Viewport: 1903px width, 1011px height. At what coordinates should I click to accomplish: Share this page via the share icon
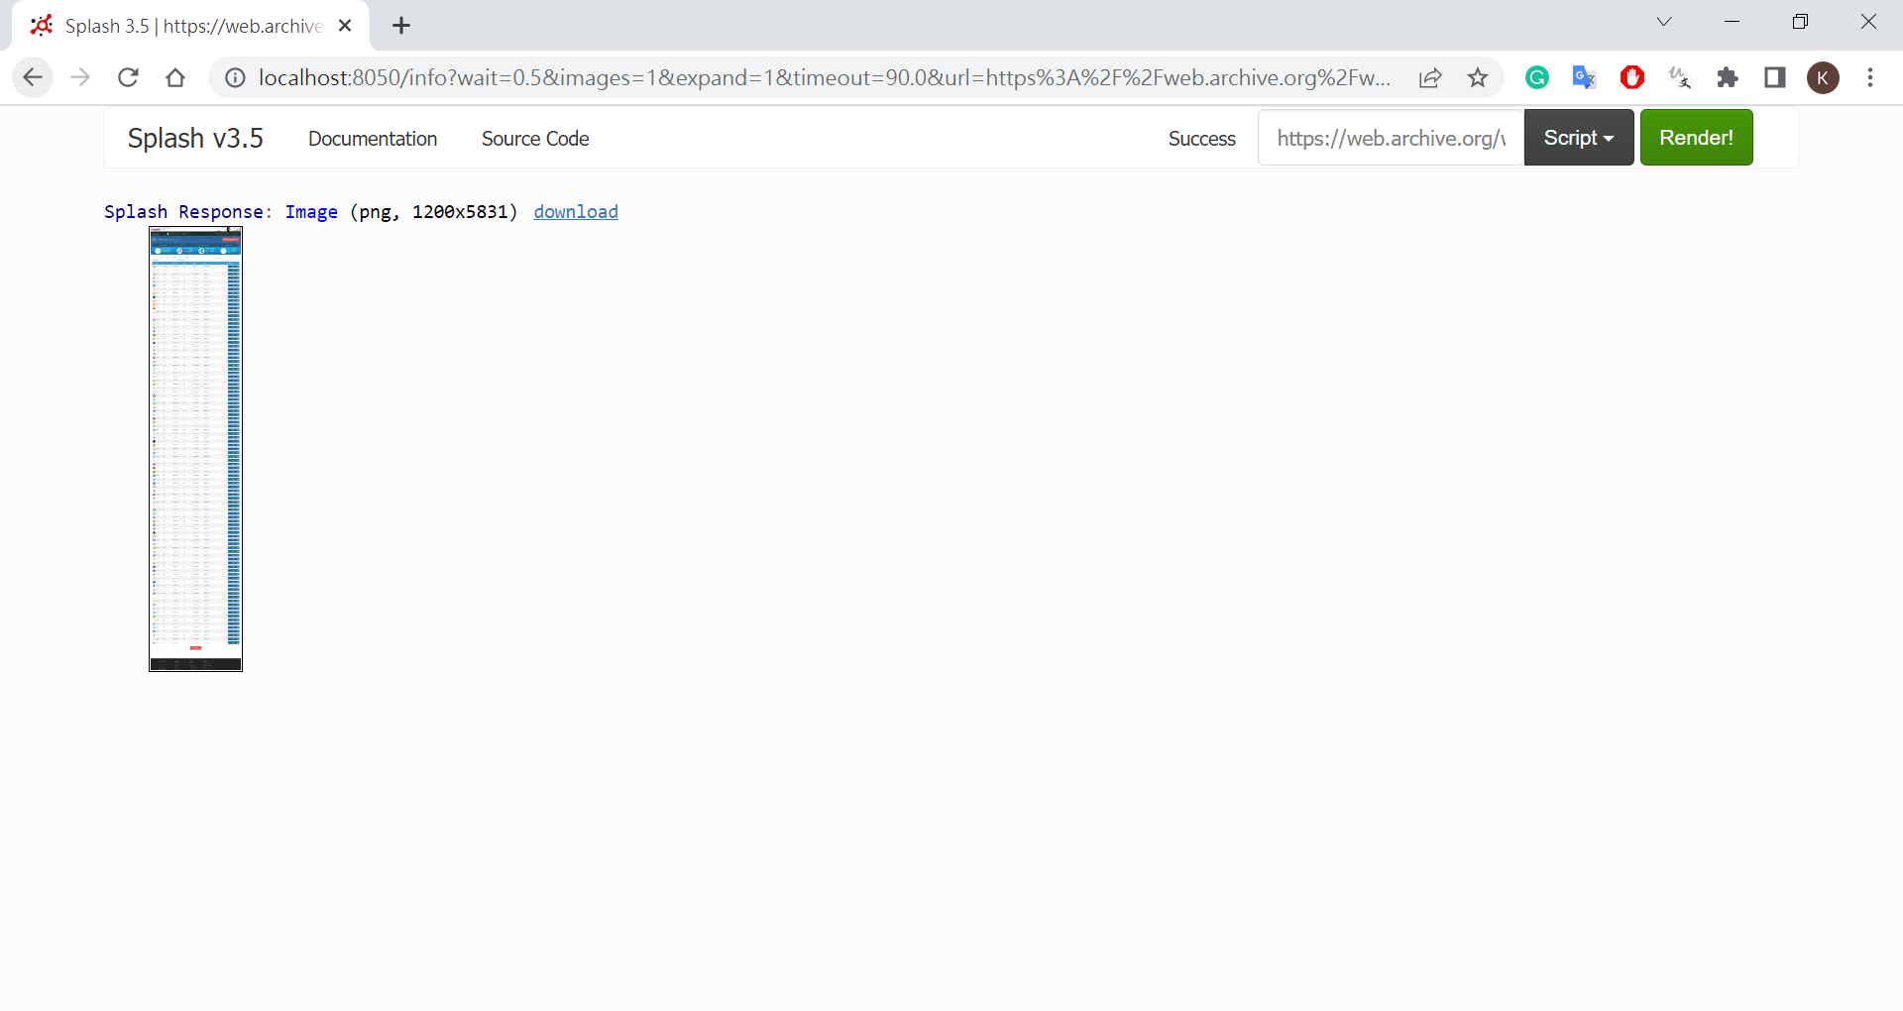pos(1430,77)
